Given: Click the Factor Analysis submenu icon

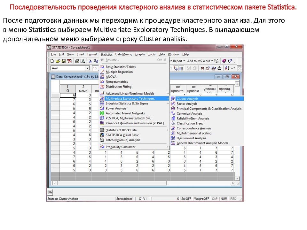Looking at the screenshot, I should [x=173, y=103].
